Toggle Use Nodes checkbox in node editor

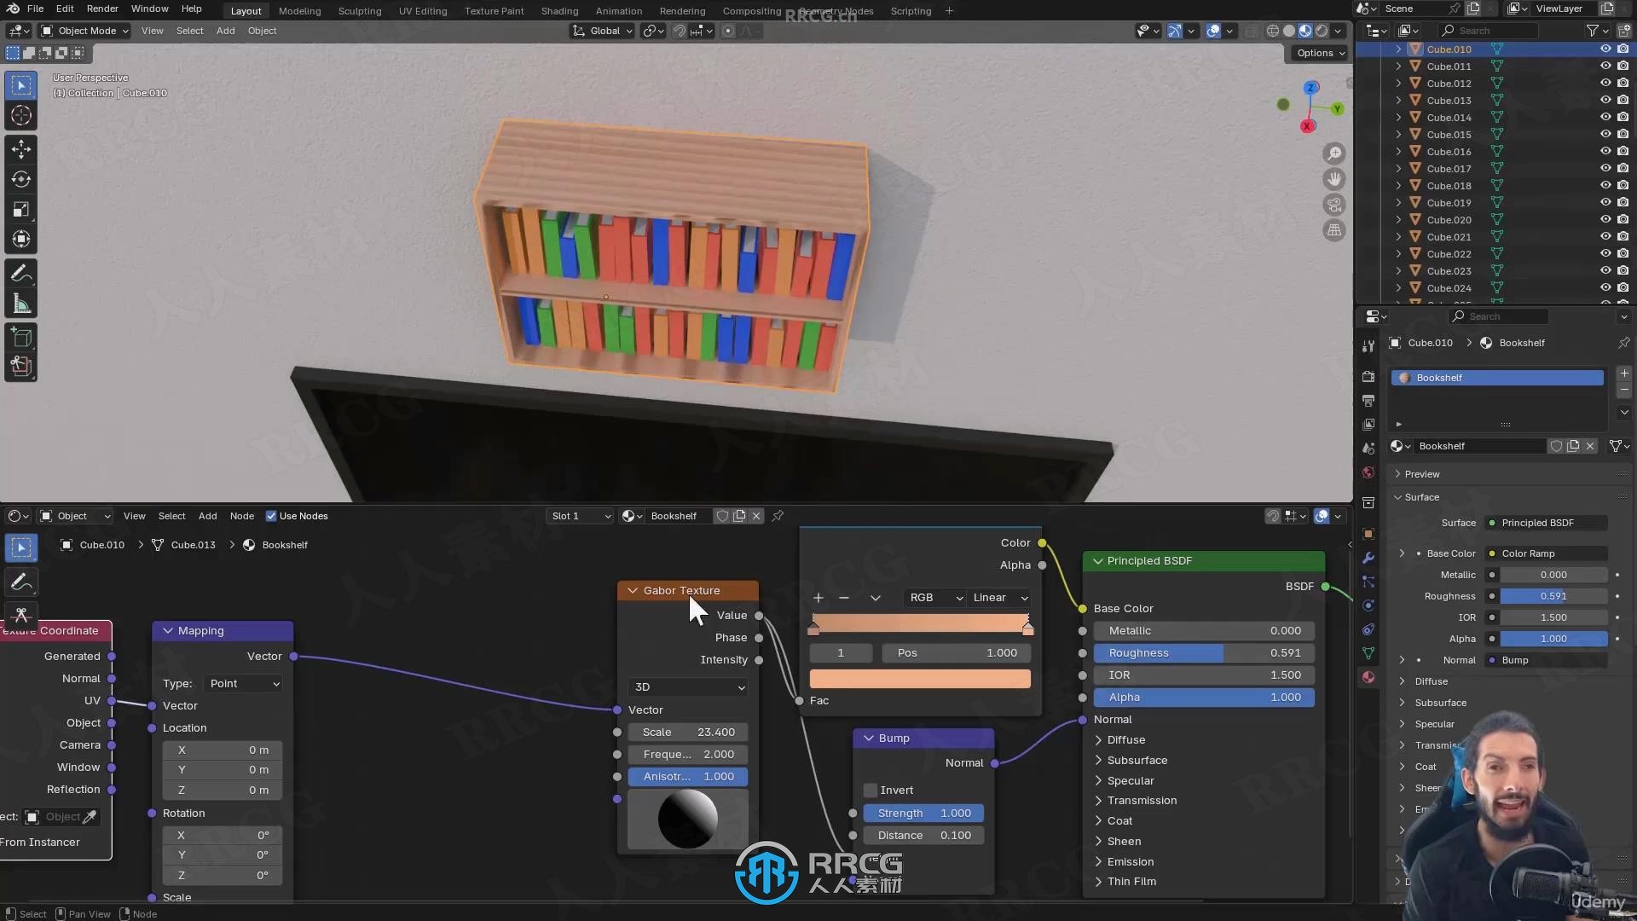click(x=269, y=515)
